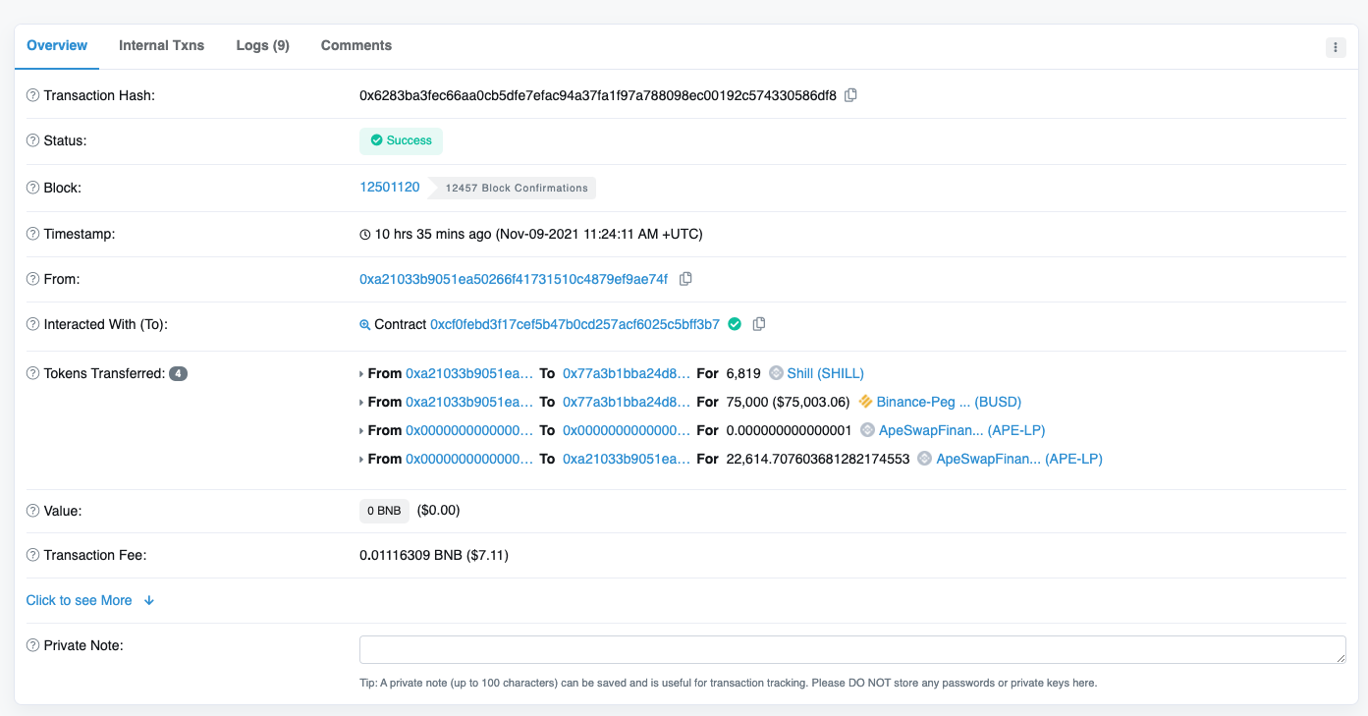Click the help icon next to Timestamp
Image resolution: width=1368 pixels, height=716 pixels.
[33, 234]
